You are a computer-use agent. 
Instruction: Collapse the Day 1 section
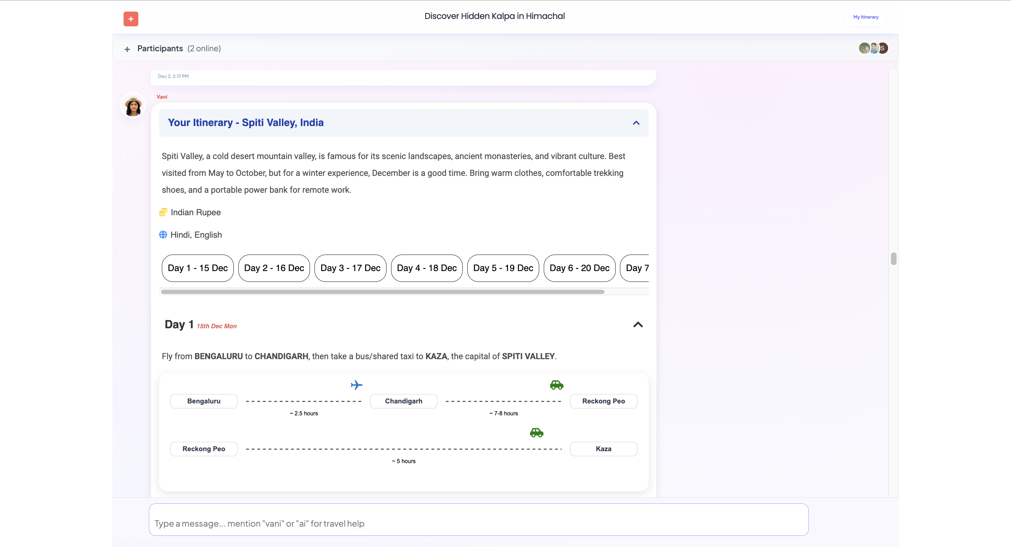[x=638, y=325]
